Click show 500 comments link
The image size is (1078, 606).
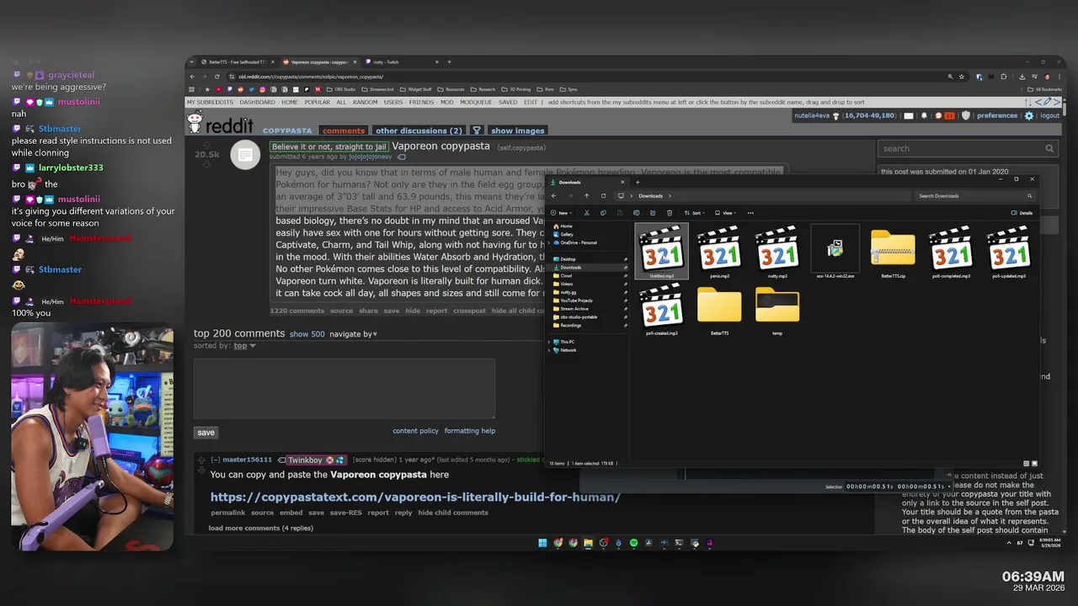click(307, 334)
